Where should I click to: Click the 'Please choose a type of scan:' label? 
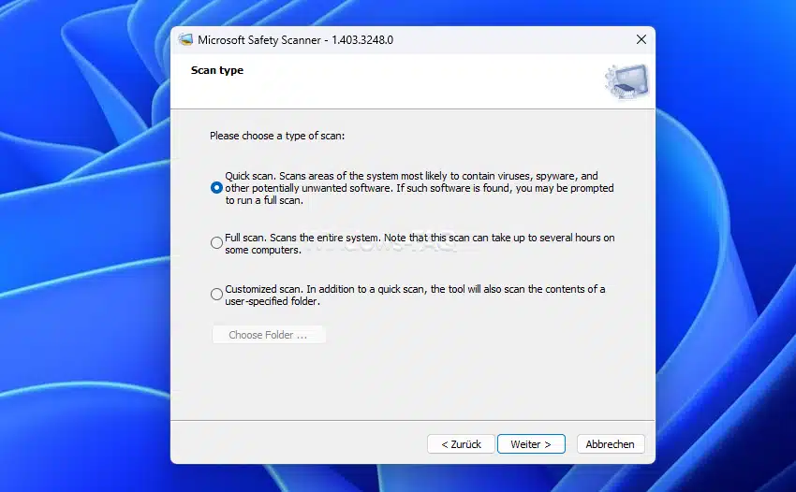277,136
